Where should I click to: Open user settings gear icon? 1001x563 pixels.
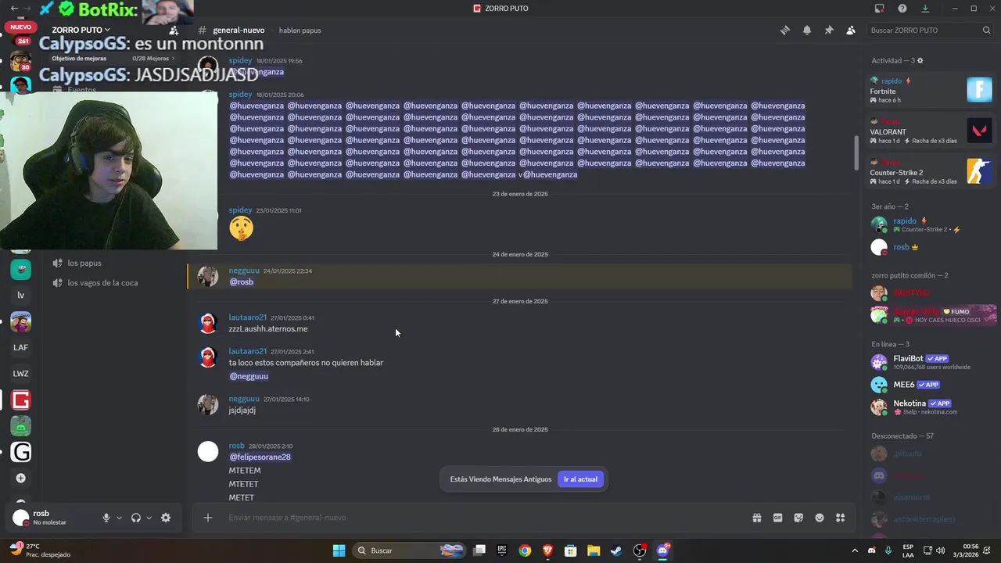coord(166,518)
